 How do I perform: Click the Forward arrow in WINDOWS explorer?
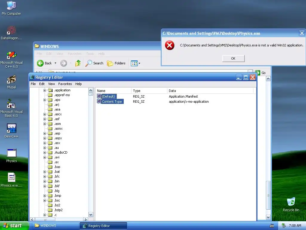[x=64, y=63]
